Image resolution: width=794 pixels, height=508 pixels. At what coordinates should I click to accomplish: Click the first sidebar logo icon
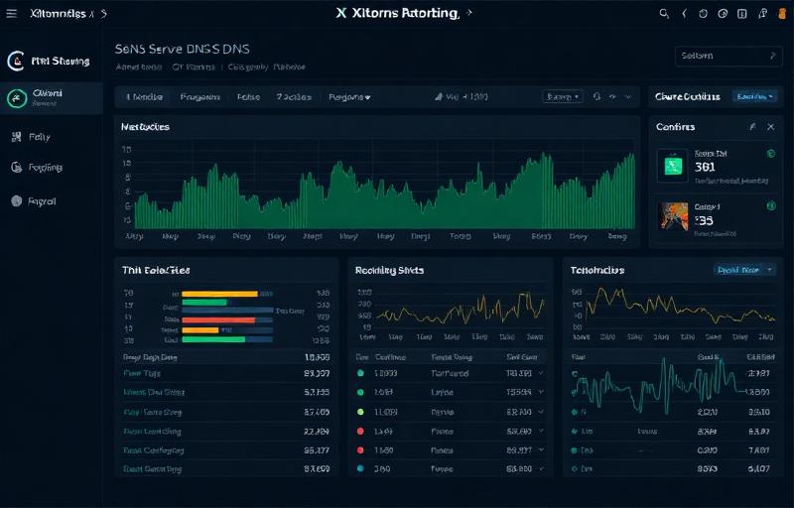coord(16,62)
